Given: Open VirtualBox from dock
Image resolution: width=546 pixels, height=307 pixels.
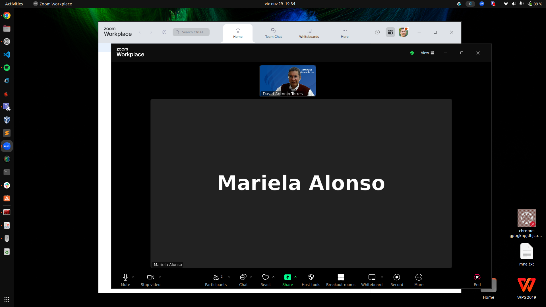Looking at the screenshot, I should [7, 120].
